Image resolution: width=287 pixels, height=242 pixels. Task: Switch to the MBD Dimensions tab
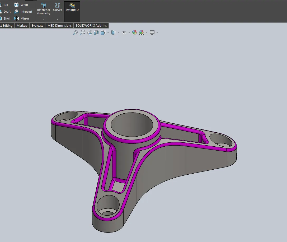[59, 25]
